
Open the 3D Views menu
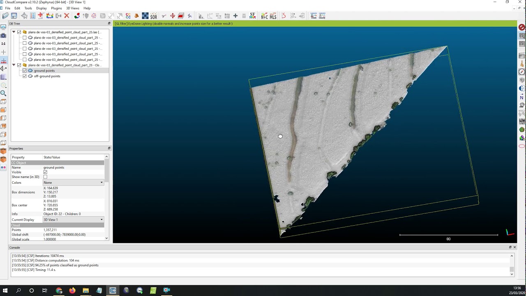73,8
